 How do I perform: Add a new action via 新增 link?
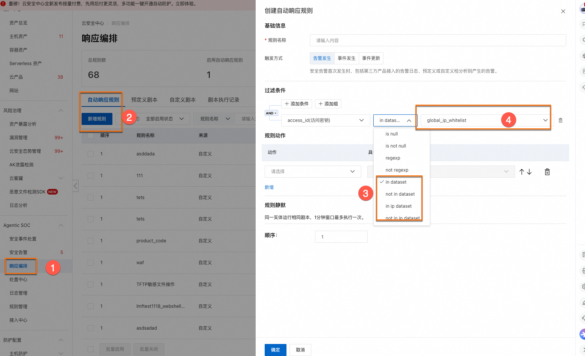269,187
